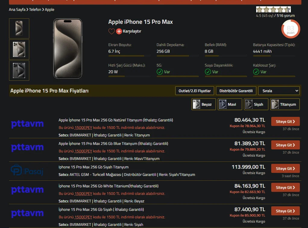Open the Sırala sort dropdown
Image resolution: width=308 pixels, height=228 pixels.
279,91
